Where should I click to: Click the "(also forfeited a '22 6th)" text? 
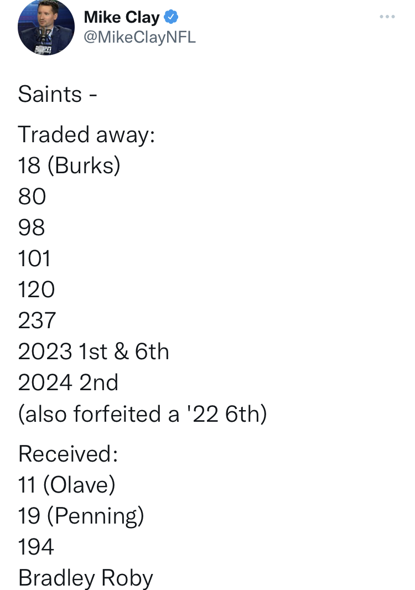click(x=143, y=414)
